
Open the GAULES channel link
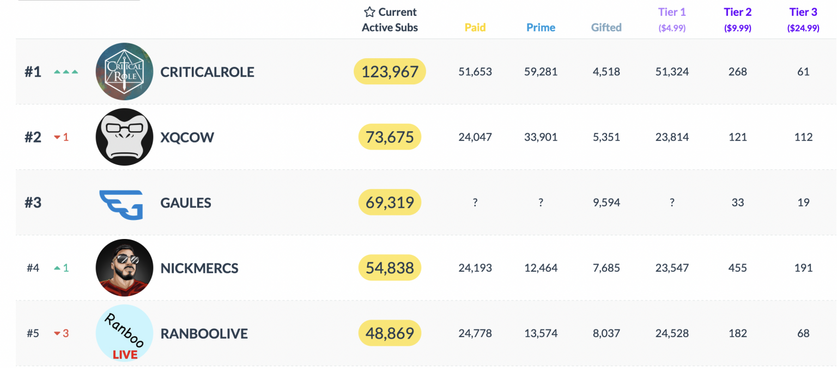(x=186, y=203)
